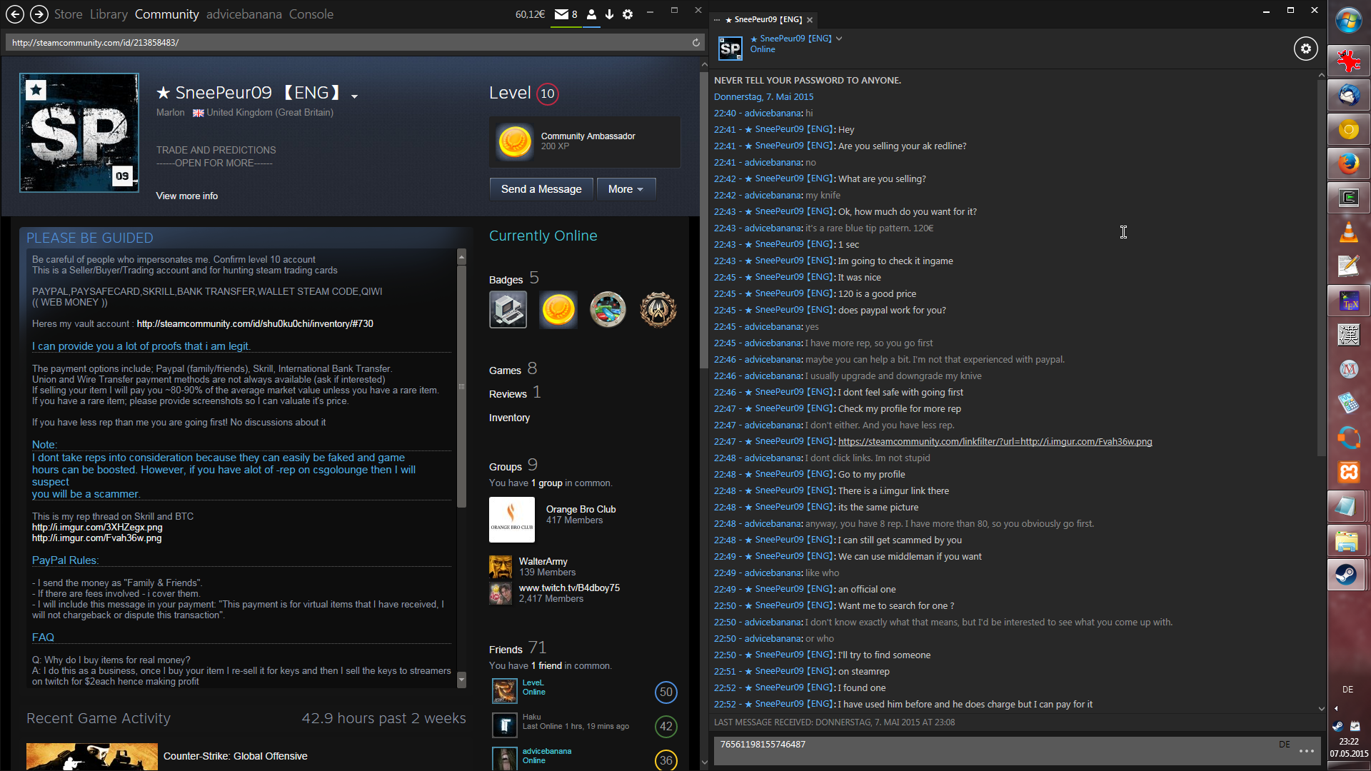Click View more info link
The width and height of the screenshot is (1371, 771).
click(187, 196)
